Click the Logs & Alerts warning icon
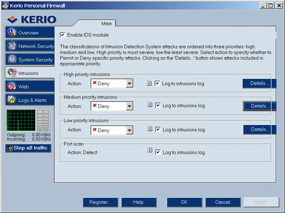 click(x=11, y=100)
